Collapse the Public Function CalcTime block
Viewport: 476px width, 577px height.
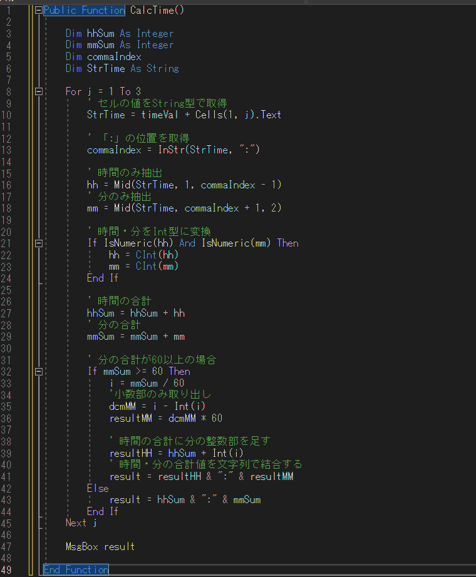click(x=39, y=10)
